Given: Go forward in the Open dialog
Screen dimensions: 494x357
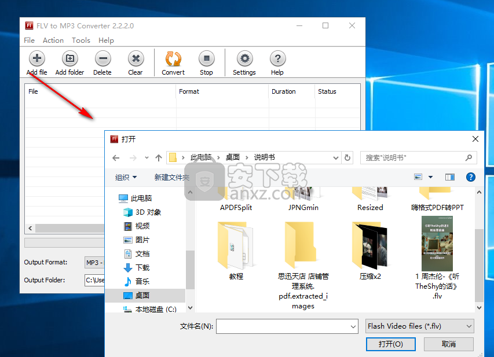Looking at the screenshot, I should point(133,158).
